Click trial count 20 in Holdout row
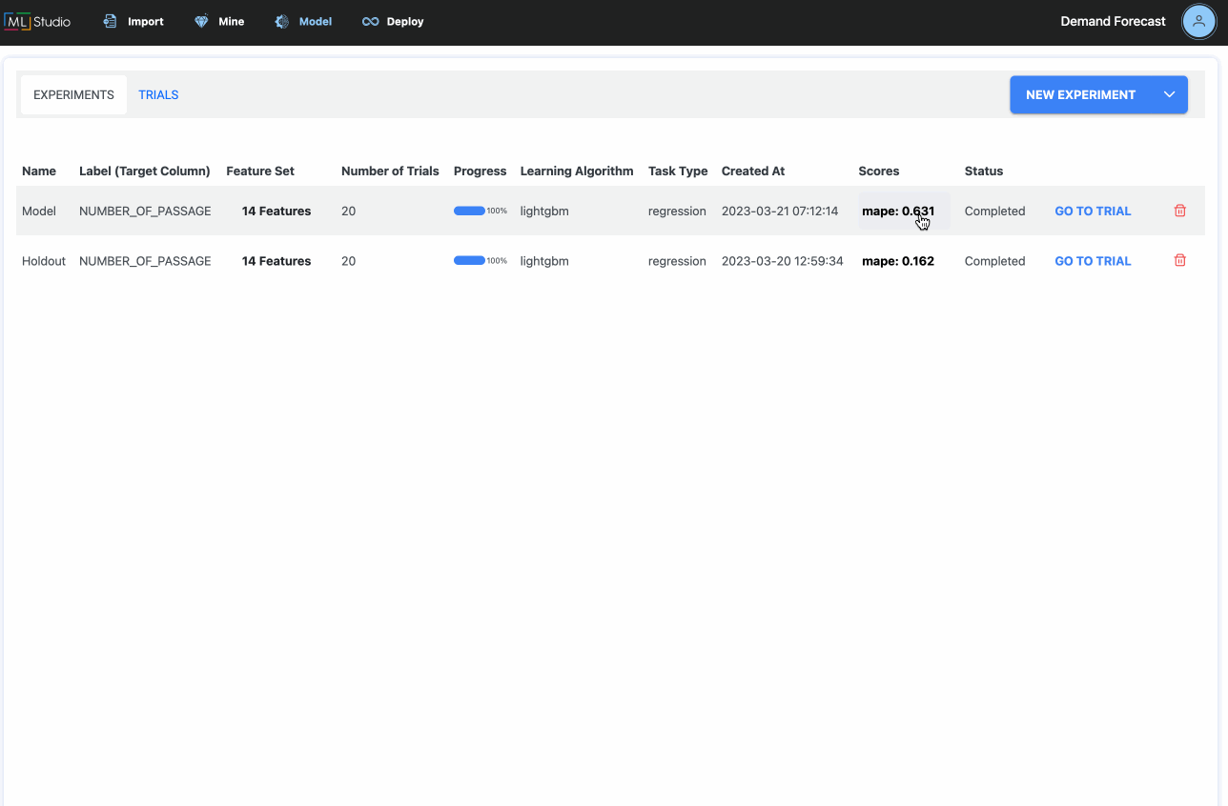The height and width of the screenshot is (806, 1228). [x=348, y=260]
